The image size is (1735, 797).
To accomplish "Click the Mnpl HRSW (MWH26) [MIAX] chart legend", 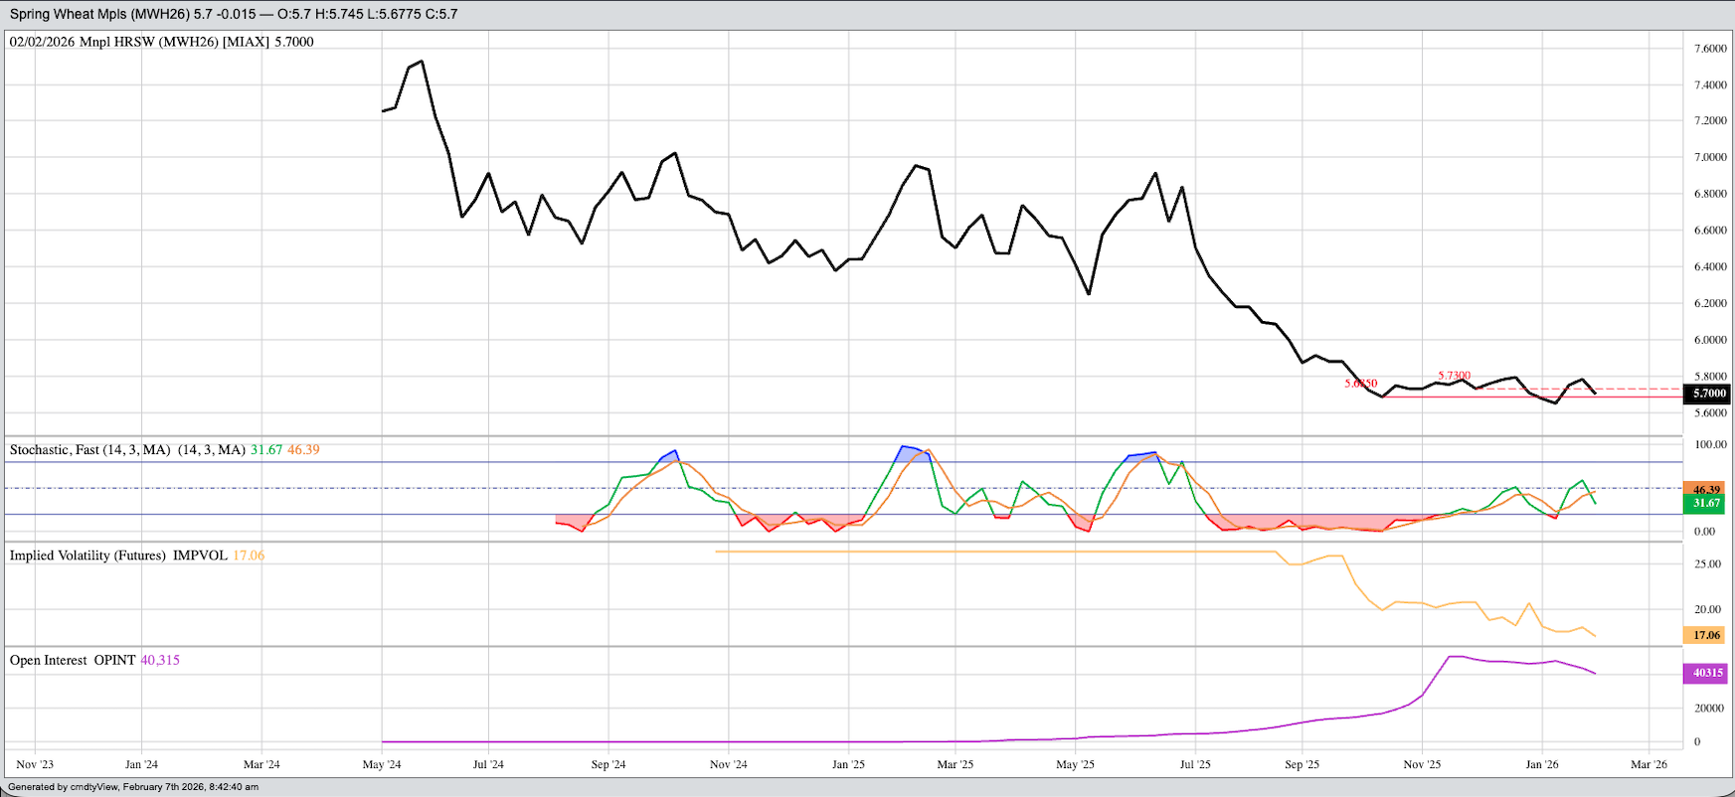I will [x=161, y=42].
